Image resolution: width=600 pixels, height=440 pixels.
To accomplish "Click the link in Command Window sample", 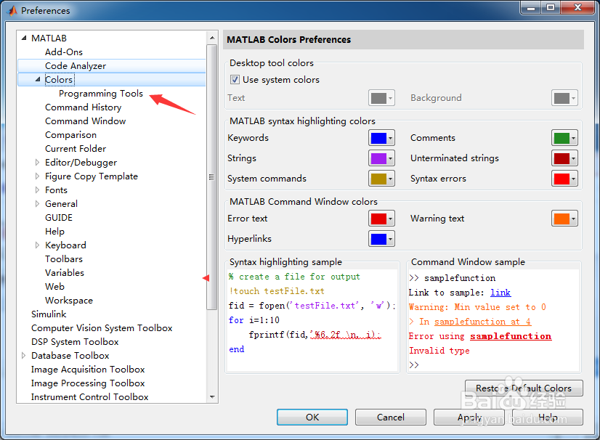I will (500, 293).
